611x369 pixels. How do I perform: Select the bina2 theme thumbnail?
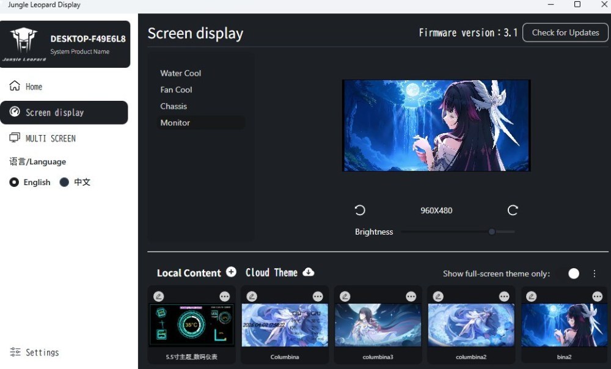[564, 325]
